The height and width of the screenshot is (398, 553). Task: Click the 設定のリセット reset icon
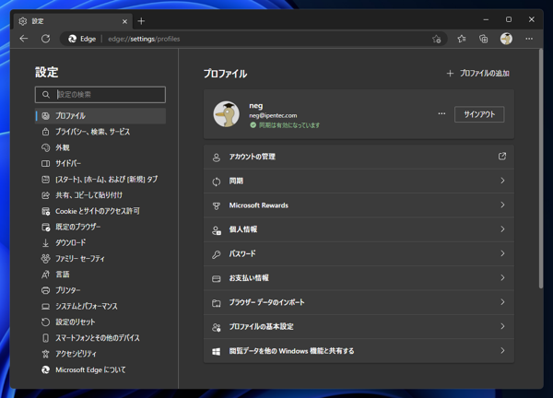45,322
